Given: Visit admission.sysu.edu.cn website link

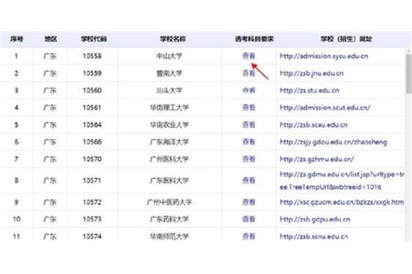Looking at the screenshot, I should coord(323,56).
